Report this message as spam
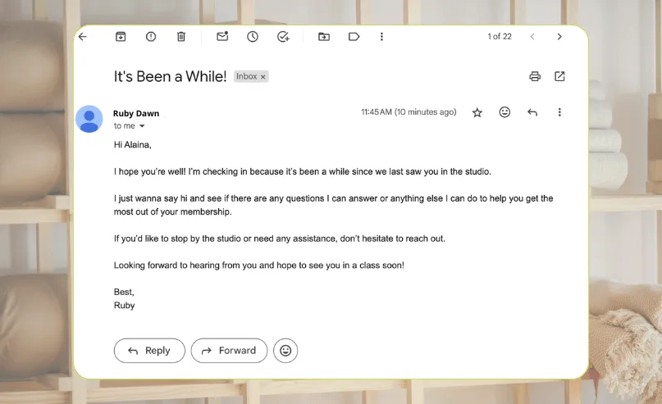The image size is (662, 404). click(x=151, y=37)
